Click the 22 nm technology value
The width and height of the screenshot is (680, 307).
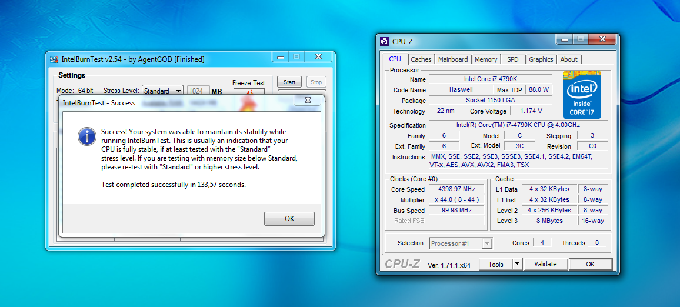click(446, 111)
